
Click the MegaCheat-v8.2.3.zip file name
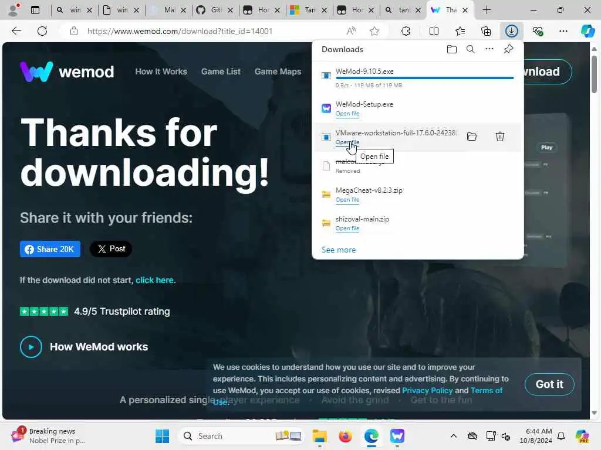(x=369, y=190)
